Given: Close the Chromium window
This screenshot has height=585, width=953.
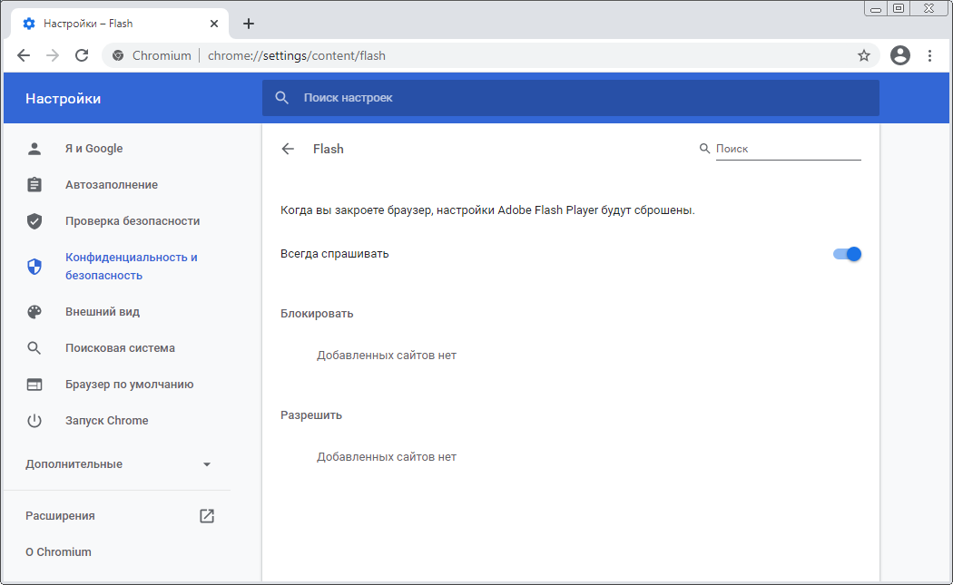Looking at the screenshot, I should click(929, 8).
